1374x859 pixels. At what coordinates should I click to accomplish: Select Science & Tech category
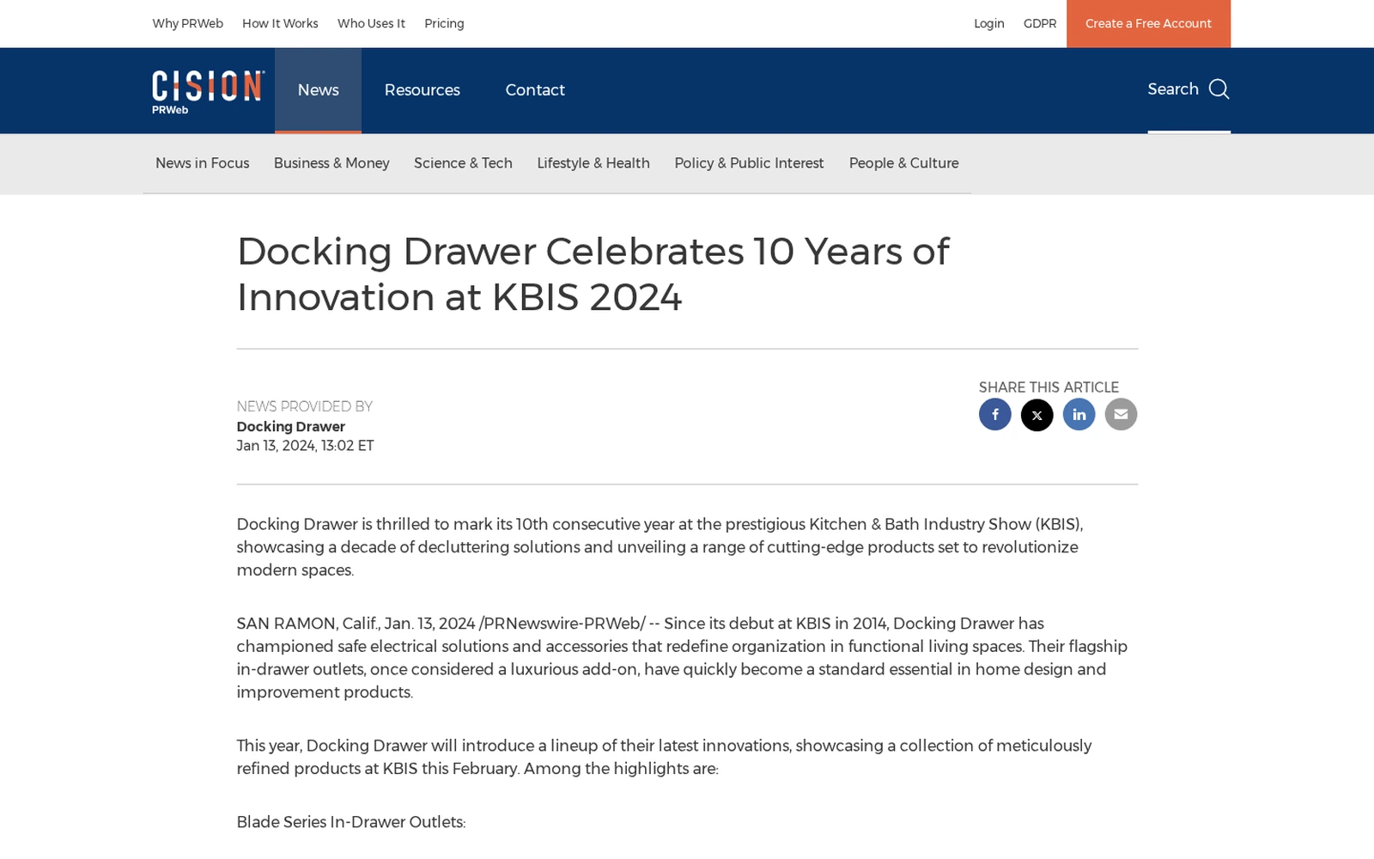463,163
